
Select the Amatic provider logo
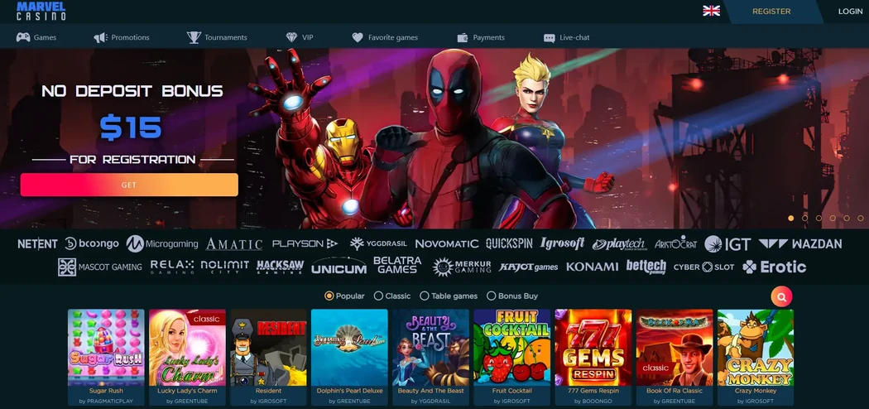[x=234, y=244]
